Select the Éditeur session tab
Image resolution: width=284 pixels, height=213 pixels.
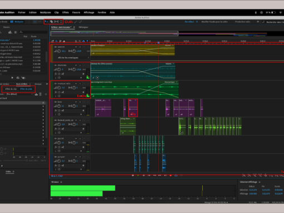pyautogui.click(x=61, y=27)
